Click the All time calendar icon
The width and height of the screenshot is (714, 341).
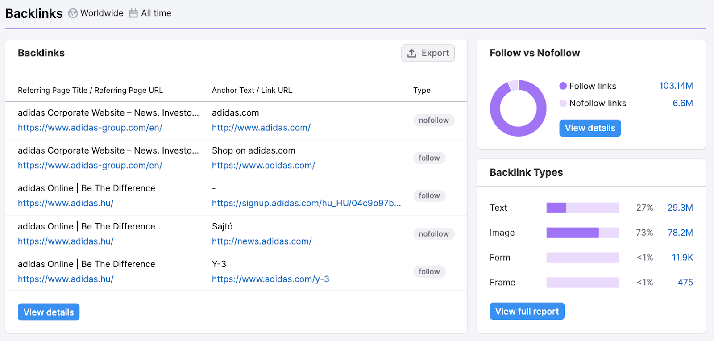coord(133,13)
